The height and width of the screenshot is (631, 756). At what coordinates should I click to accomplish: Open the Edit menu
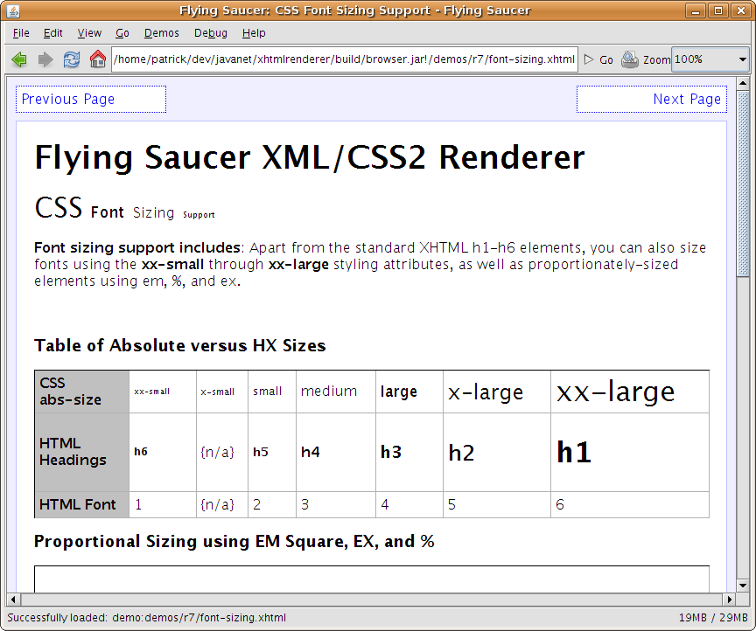[53, 33]
